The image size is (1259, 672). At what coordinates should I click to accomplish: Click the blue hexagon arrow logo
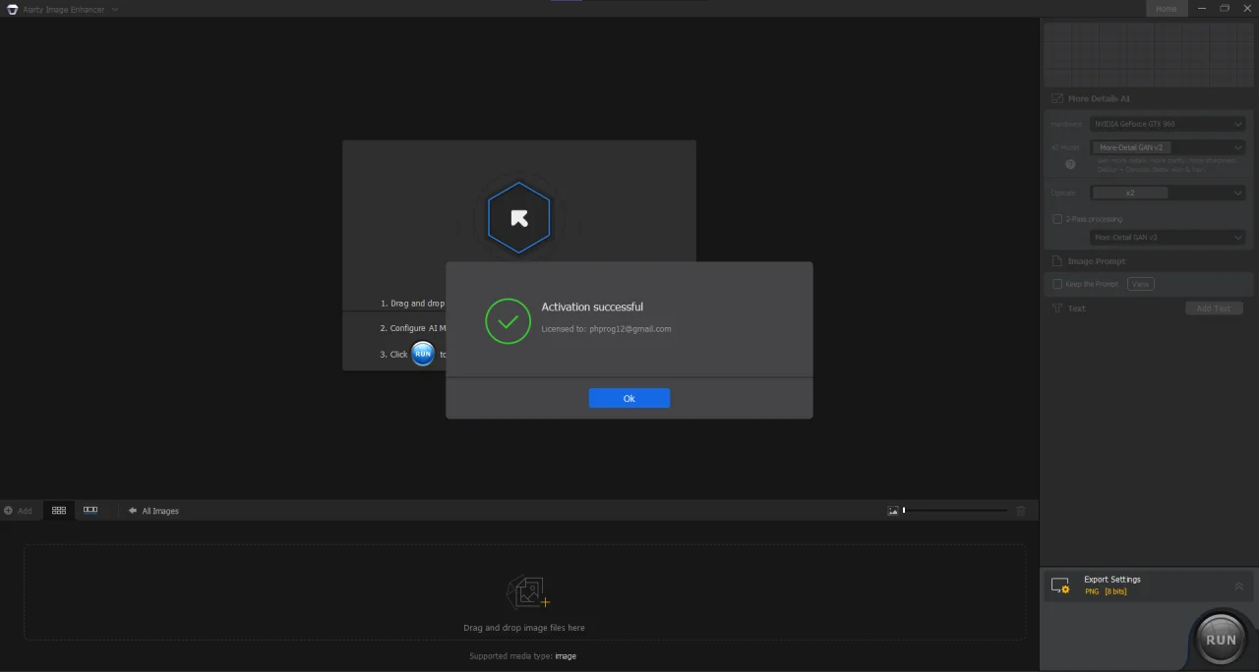click(x=519, y=218)
